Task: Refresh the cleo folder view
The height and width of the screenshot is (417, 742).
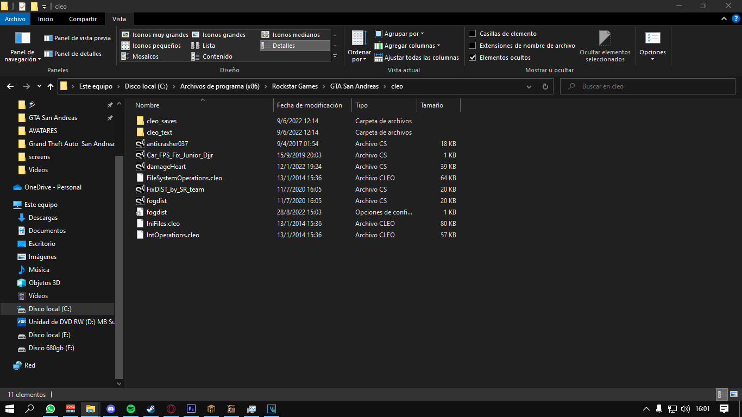Action: [x=545, y=86]
